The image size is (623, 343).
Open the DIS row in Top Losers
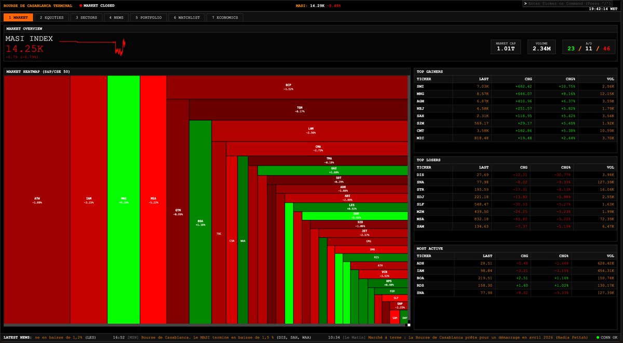pos(517,175)
